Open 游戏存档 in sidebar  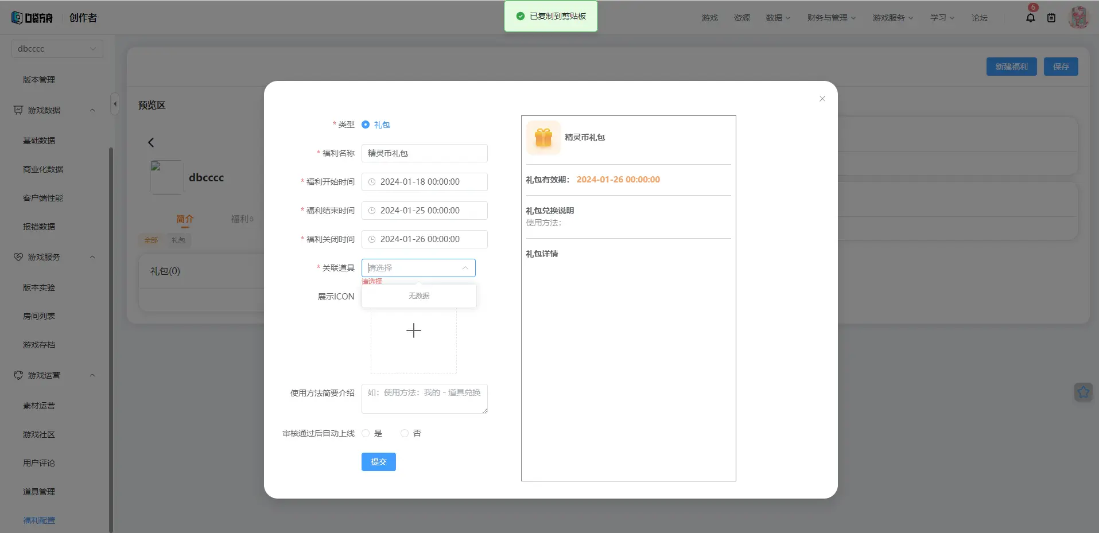[x=39, y=345]
